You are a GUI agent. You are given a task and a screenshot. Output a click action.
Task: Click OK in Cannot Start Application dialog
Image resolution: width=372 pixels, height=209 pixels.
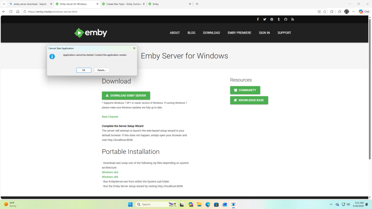point(84,70)
